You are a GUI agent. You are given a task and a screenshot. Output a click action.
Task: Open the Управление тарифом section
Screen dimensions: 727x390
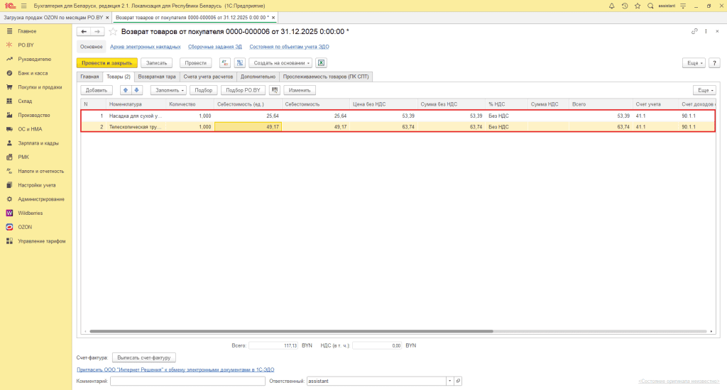pos(42,241)
